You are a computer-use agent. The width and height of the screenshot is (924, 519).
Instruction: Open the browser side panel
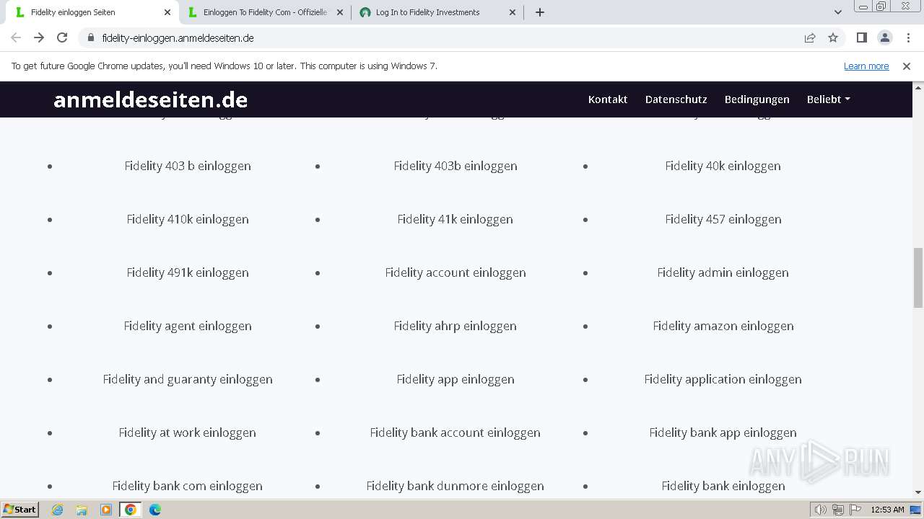861,37
